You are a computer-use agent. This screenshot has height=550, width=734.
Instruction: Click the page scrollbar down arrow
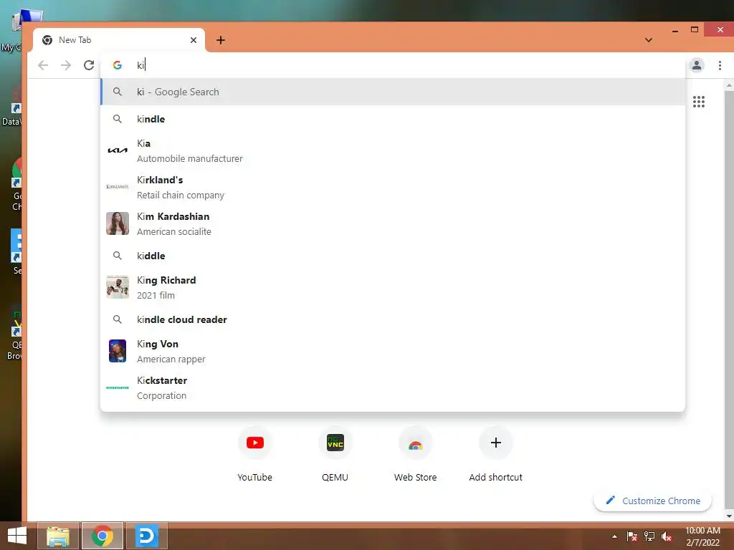pos(729,516)
